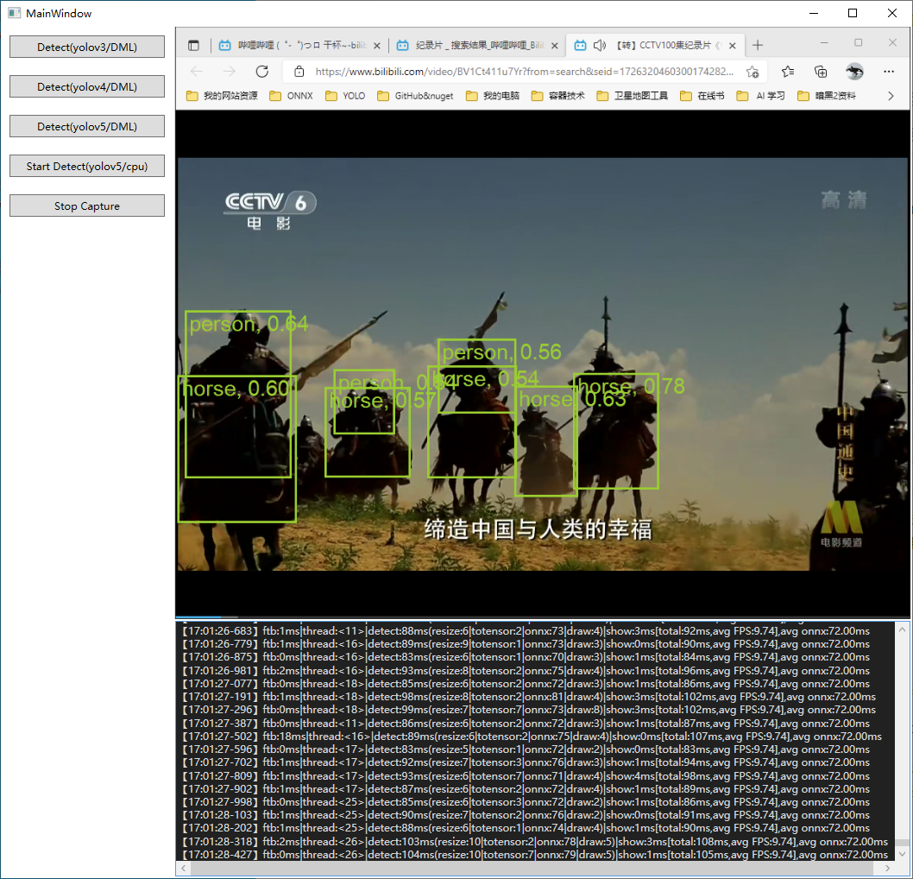Expand the bookmarks bar overflow chevron

tap(891, 96)
